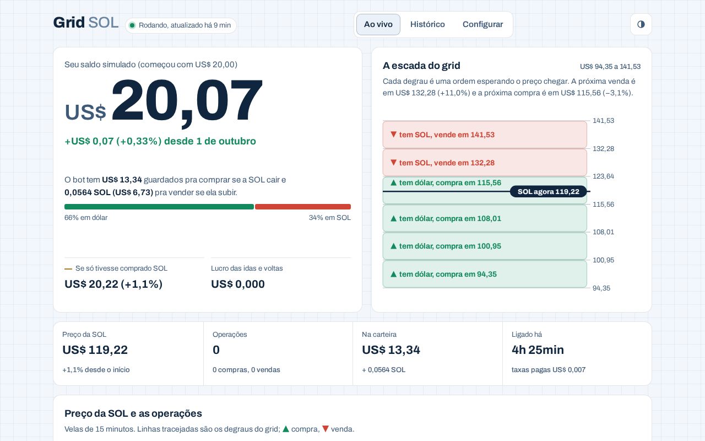This screenshot has width=705, height=441.
Task: Click the 'US$ 20,22 (+1,1%)' buy-and-hold value
Action: (113, 284)
